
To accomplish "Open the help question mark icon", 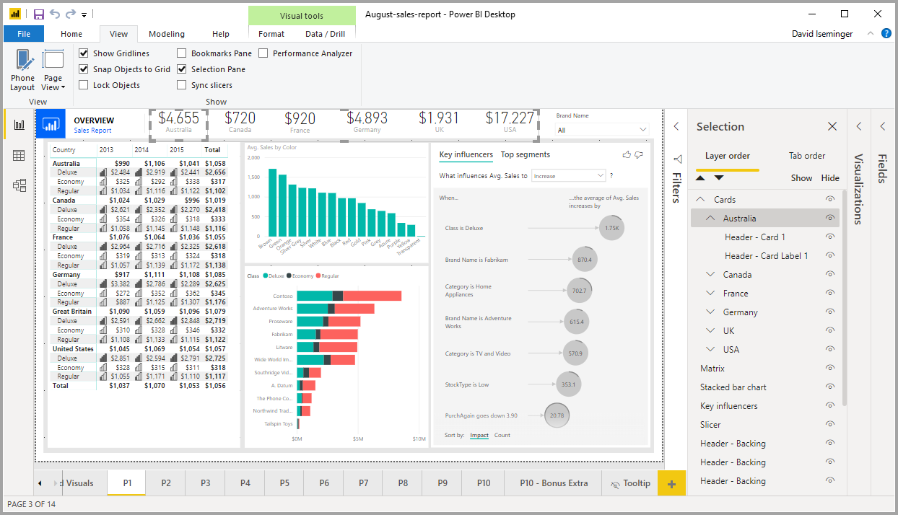I will (x=886, y=33).
